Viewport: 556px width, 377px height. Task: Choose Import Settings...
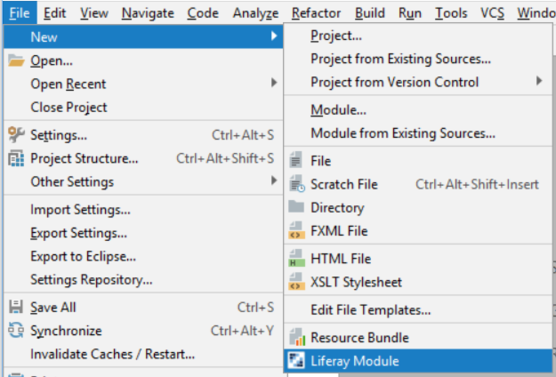pyautogui.click(x=143, y=210)
